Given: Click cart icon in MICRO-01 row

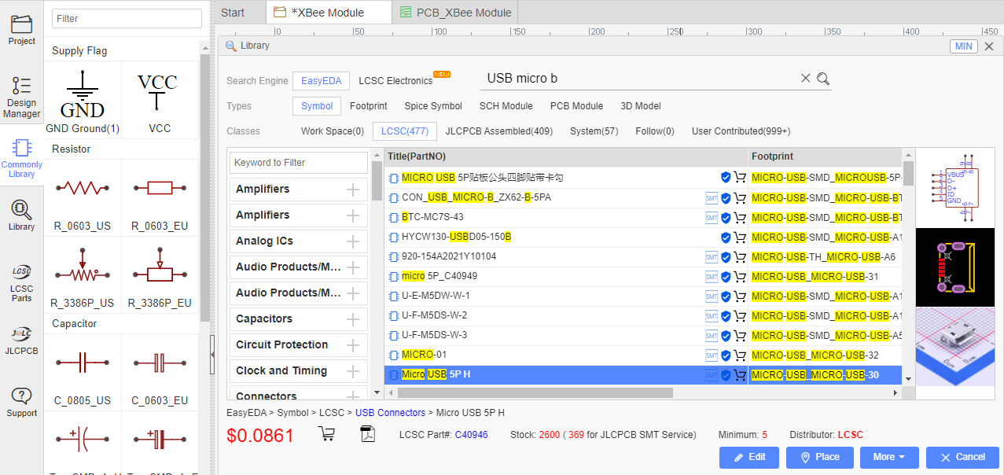Looking at the screenshot, I should click(x=740, y=355).
